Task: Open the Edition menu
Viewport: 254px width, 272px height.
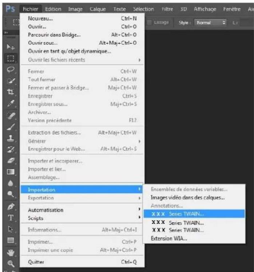Action: pos(53,9)
